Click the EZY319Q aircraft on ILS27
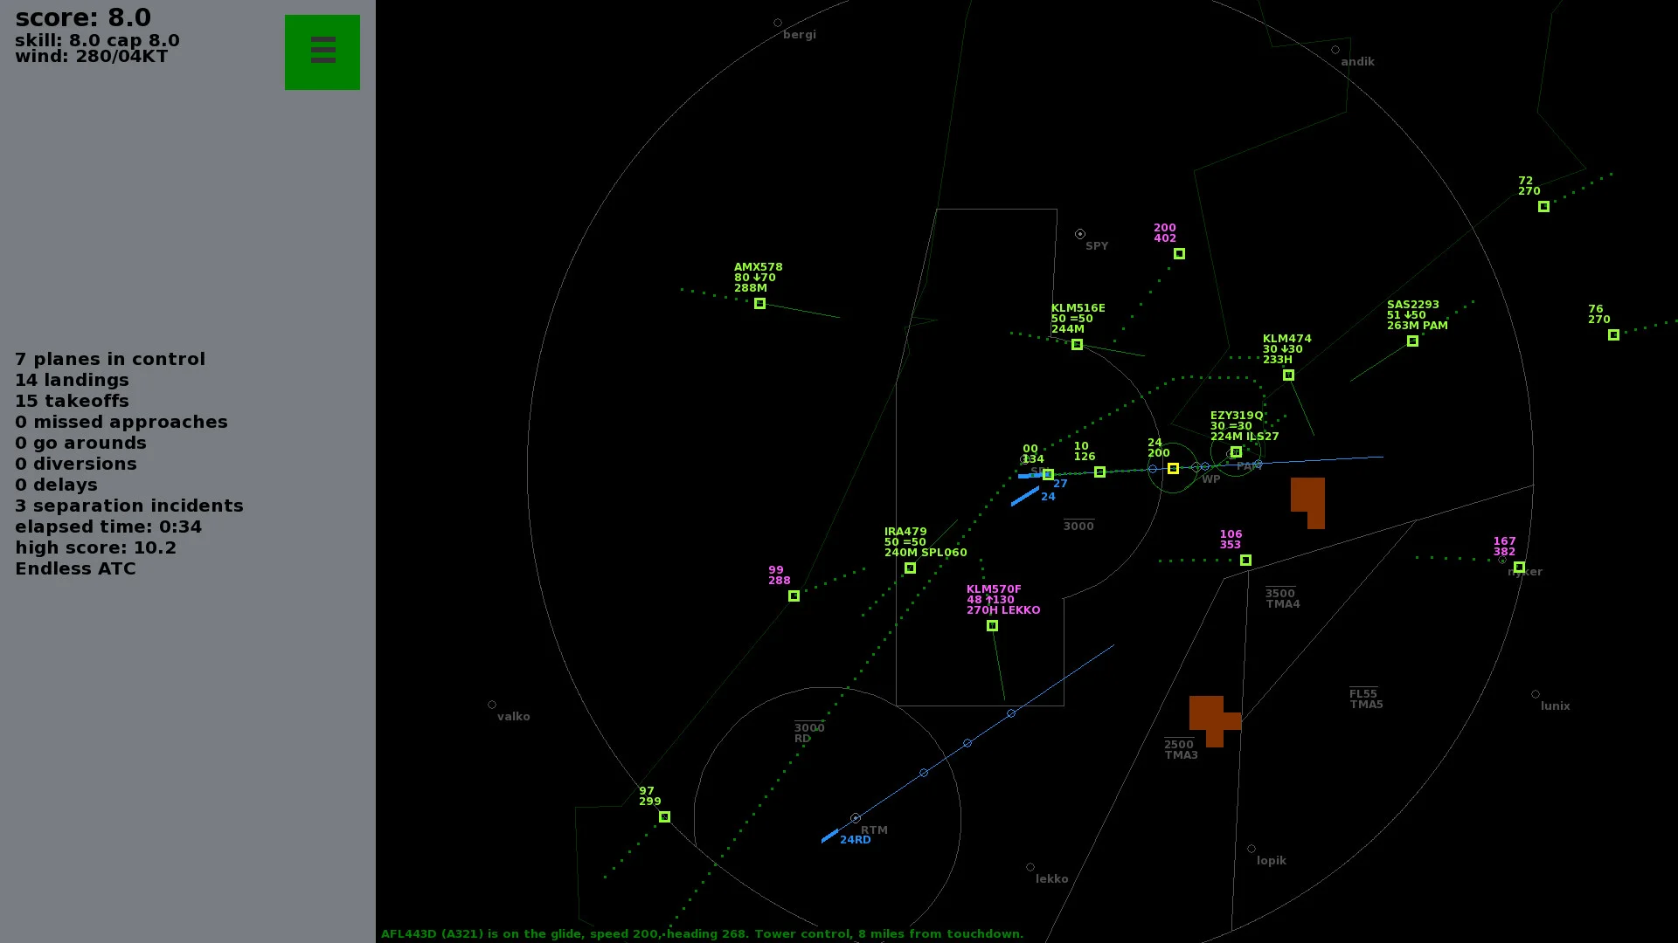This screenshot has height=943, width=1678. tap(1237, 452)
